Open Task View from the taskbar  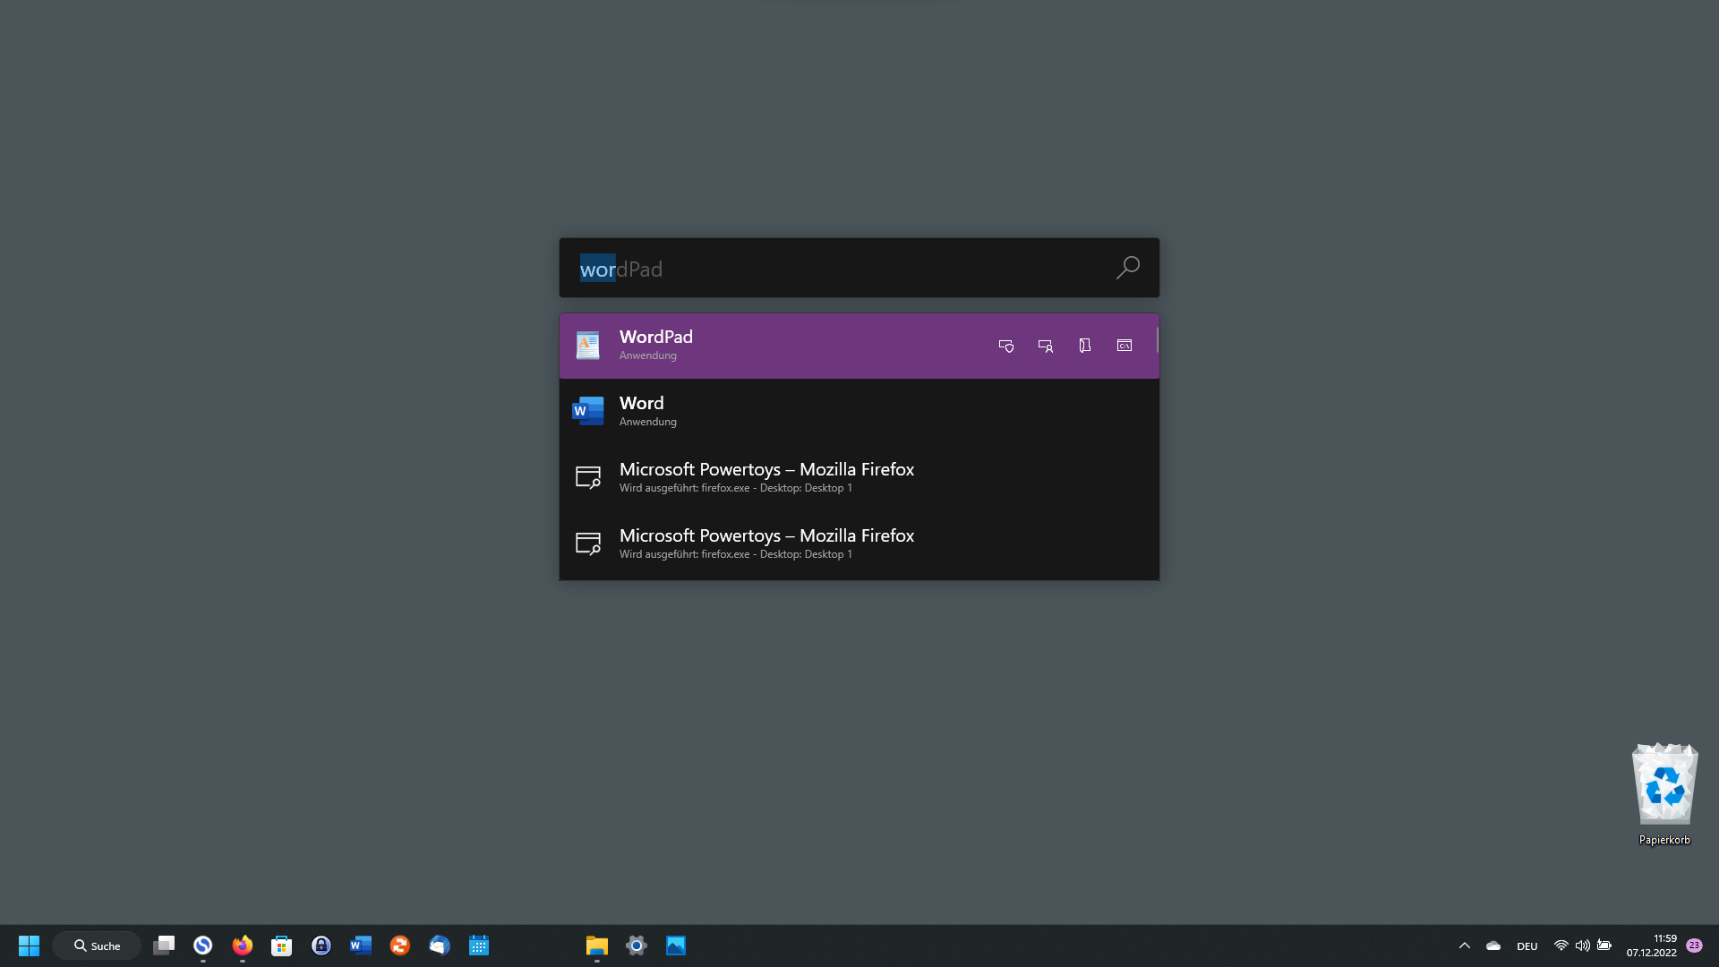164,946
